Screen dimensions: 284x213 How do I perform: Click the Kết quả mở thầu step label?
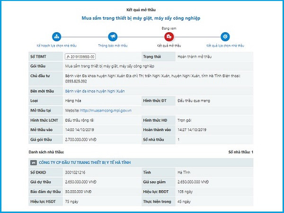(x=169, y=45)
